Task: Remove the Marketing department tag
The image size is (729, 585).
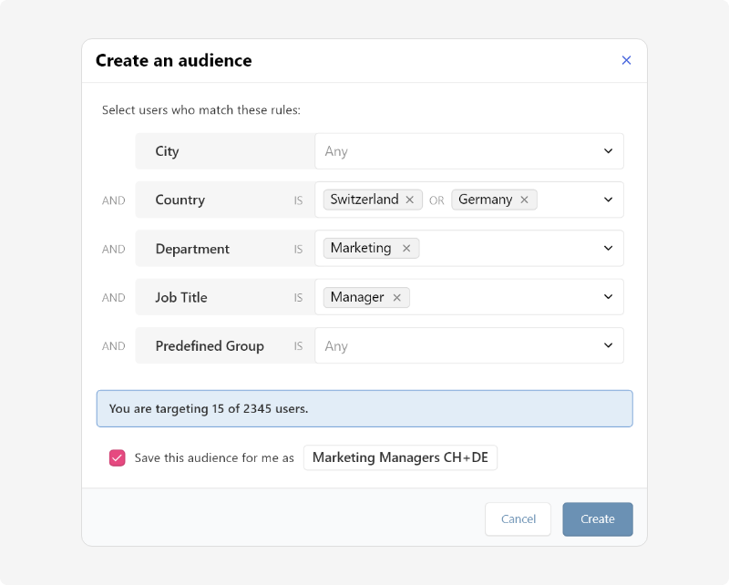Action: point(406,249)
